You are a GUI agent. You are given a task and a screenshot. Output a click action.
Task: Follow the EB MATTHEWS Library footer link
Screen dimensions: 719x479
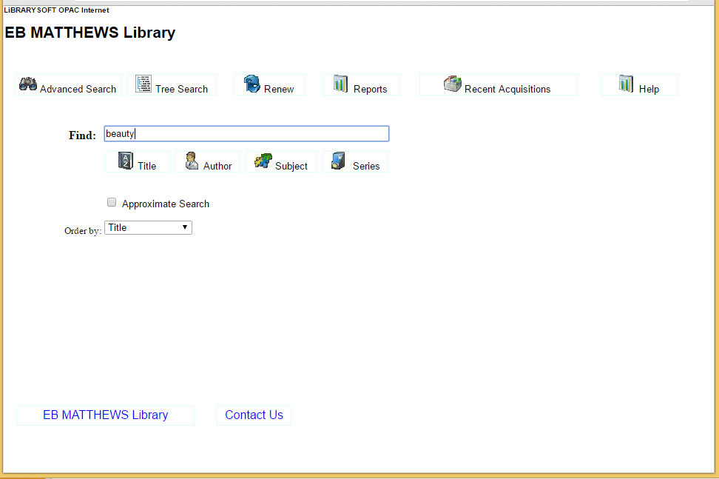pos(105,415)
